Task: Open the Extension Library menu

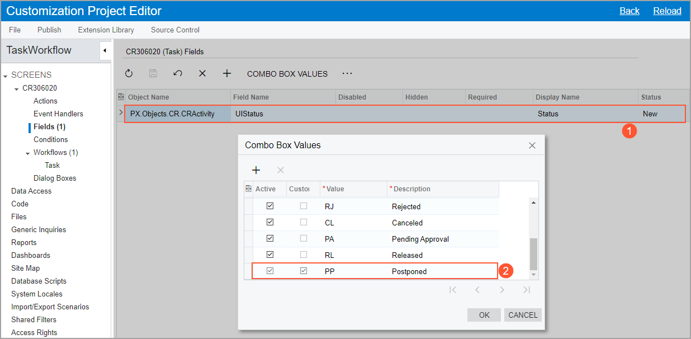Action: (x=106, y=30)
